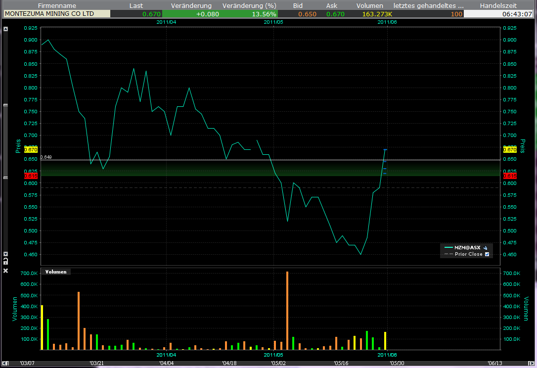Uncheck the Prior Close checkbox
Image resolution: width=537 pixels, height=368 pixels.
tap(487, 254)
